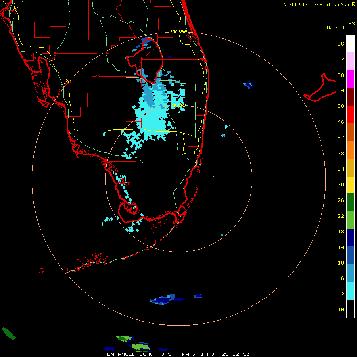Screen dimensions: 357x357
Task: Choose the bright yellow legend swatch
Action: tap(350, 185)
